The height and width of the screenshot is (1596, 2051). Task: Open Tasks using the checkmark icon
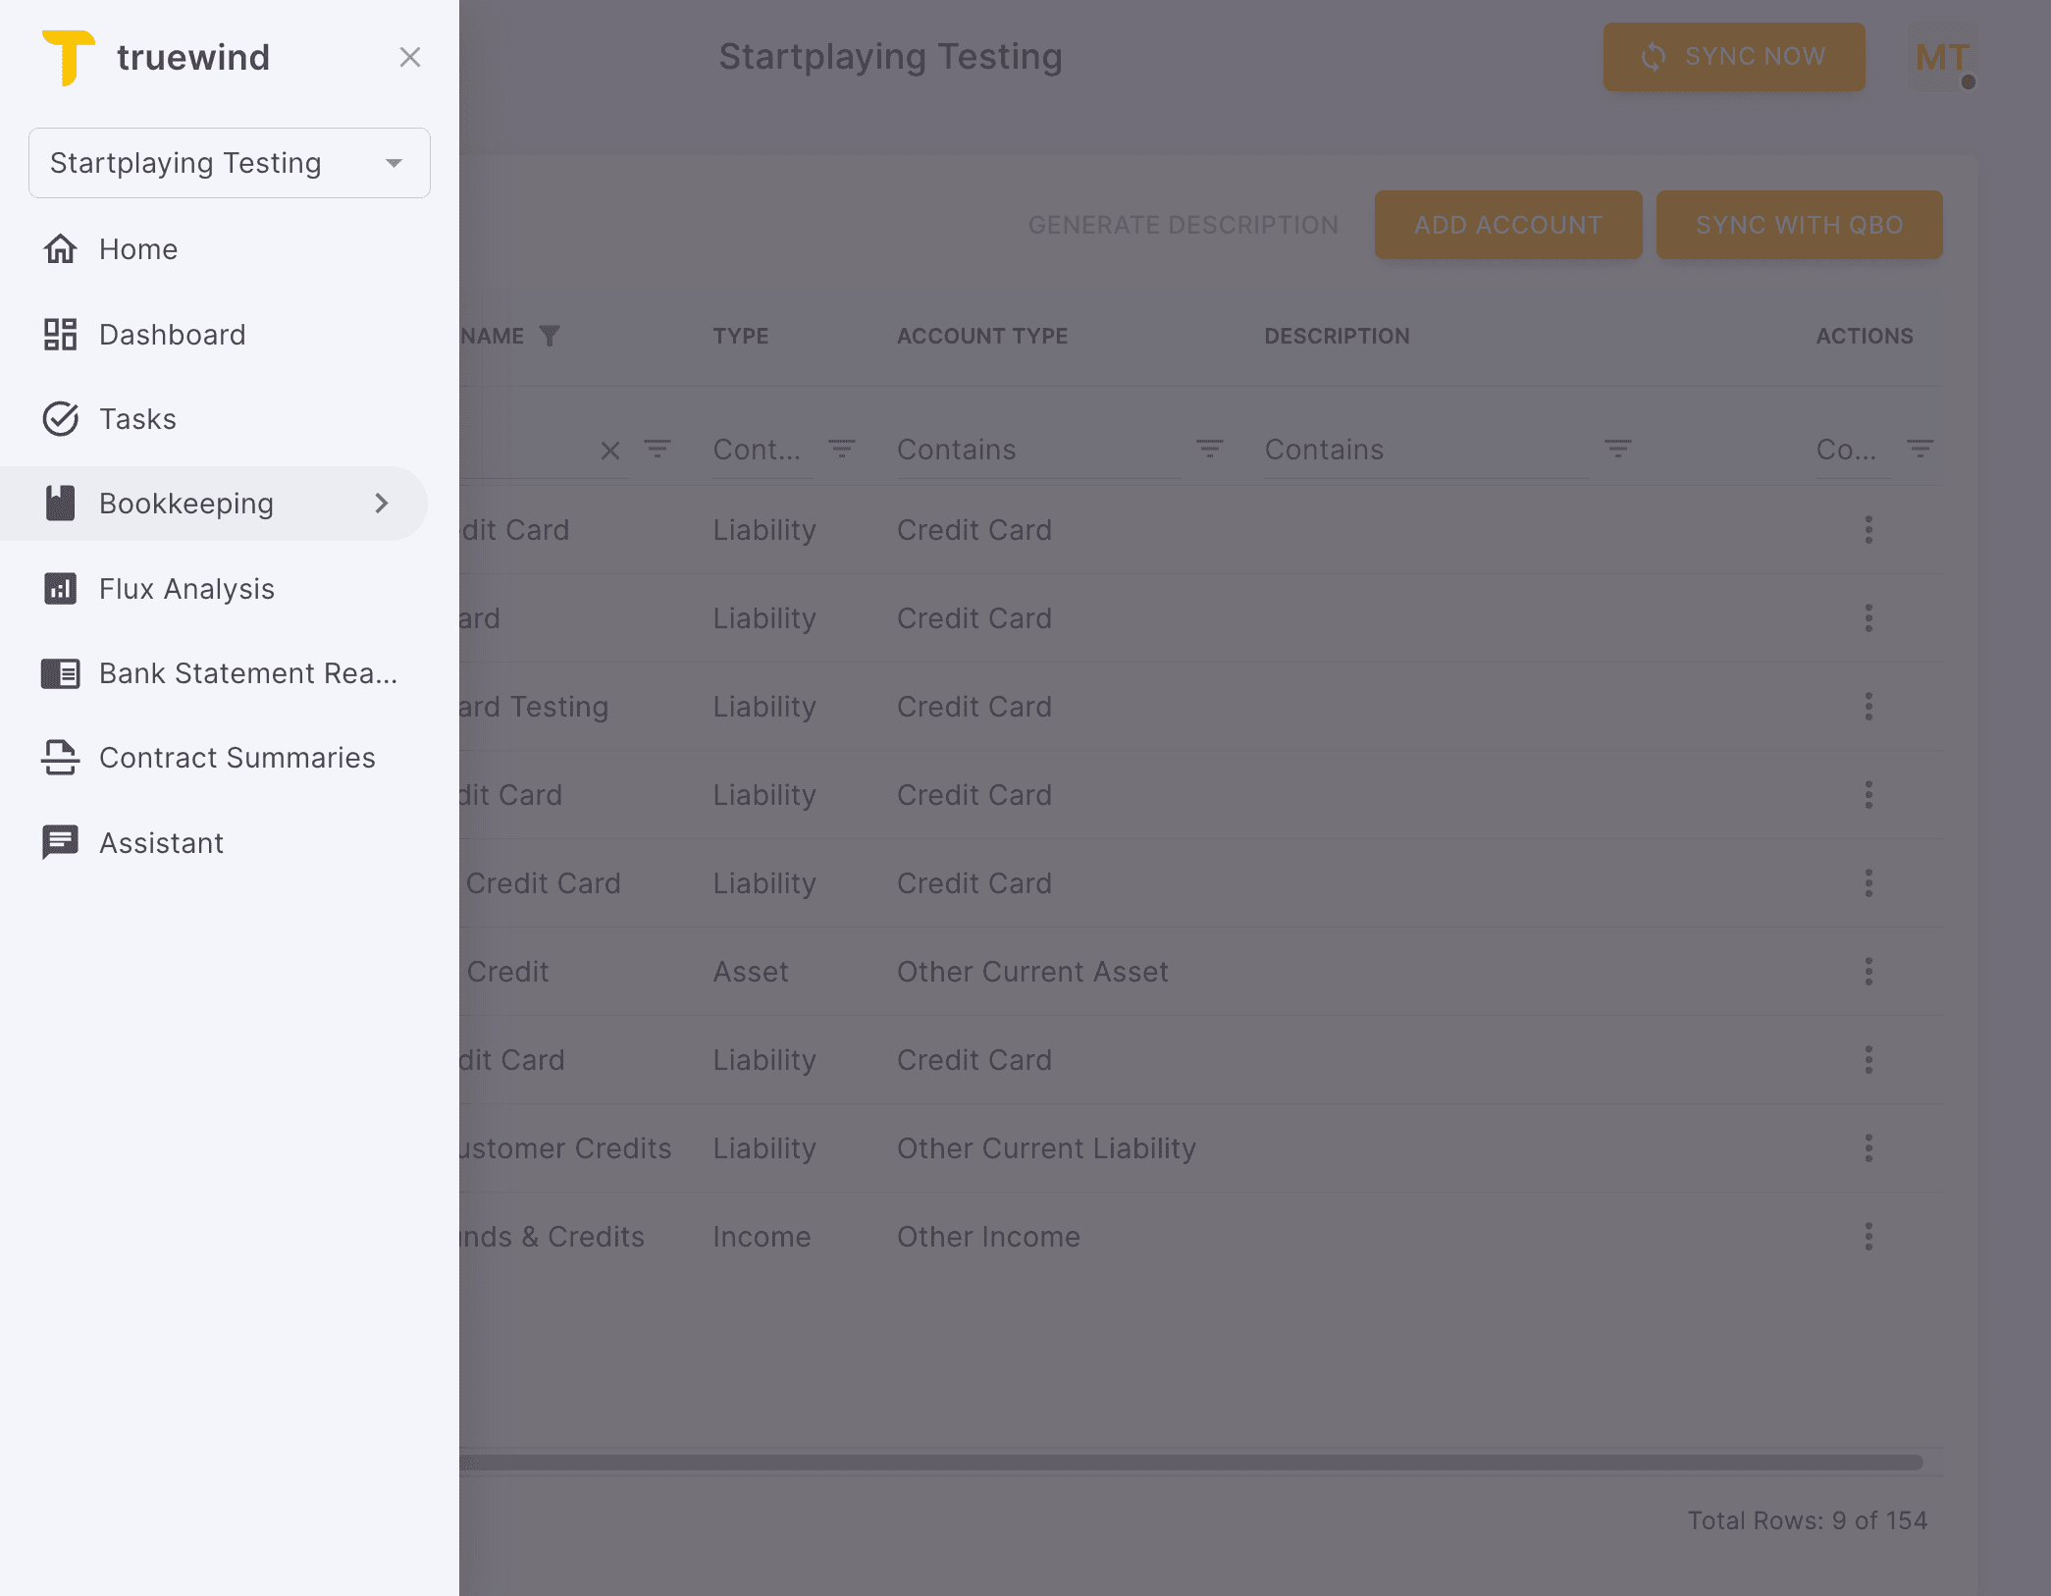pos(61,418)
